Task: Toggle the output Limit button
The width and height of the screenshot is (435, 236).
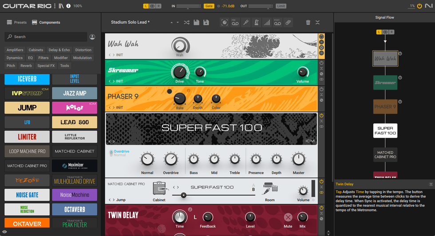Action: click(281, 6)
